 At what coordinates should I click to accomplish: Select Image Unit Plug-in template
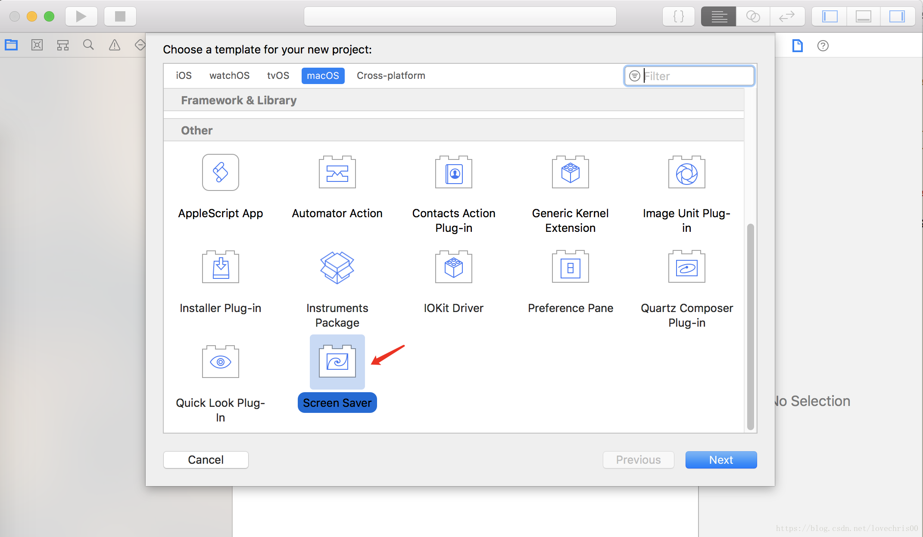point(686,173)
